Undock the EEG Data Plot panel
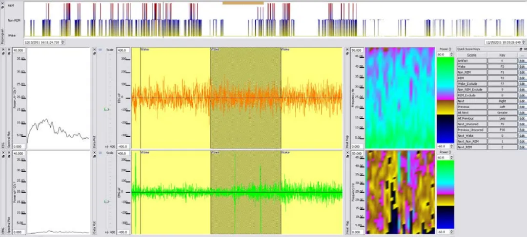 pyautogui.click(x=94, y=54)
